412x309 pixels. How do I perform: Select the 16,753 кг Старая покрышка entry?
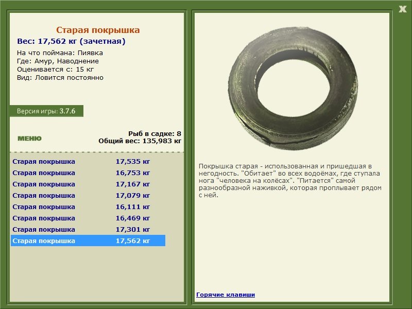pos(88,173)
